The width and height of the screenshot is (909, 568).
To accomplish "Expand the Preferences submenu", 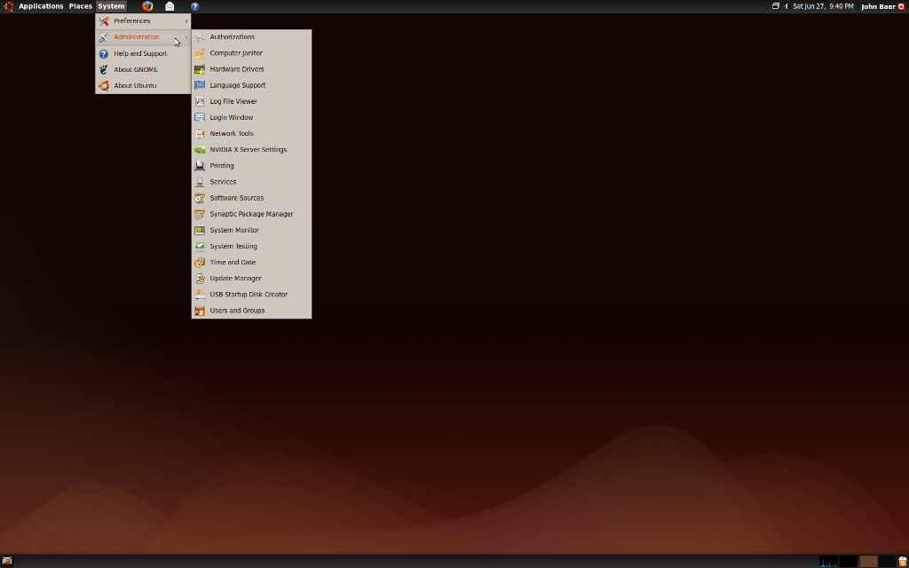I will (143, 21).
